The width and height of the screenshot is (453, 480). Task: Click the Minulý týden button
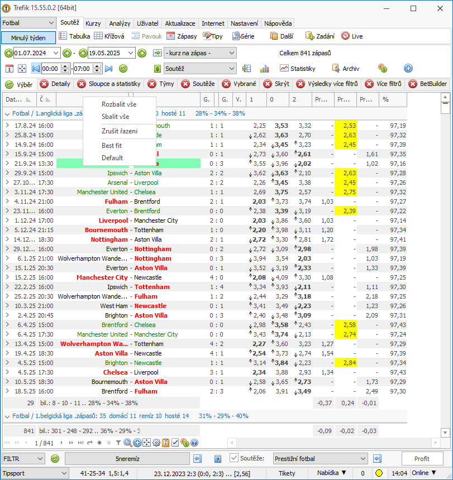point(28,38)
